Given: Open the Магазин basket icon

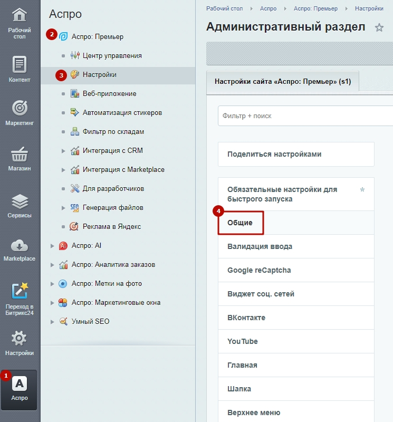Looking at the screenshot, I should (x=20, y=154).
